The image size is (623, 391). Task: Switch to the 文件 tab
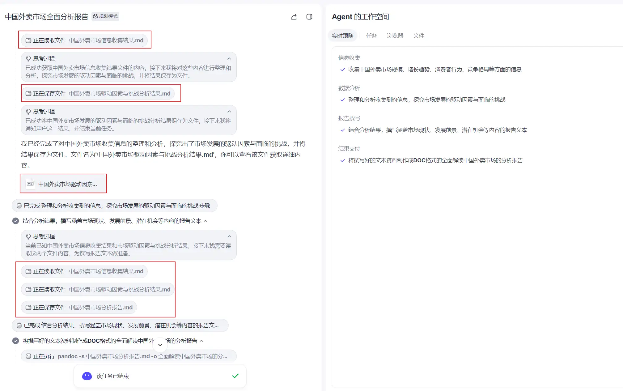pos(418,36)
